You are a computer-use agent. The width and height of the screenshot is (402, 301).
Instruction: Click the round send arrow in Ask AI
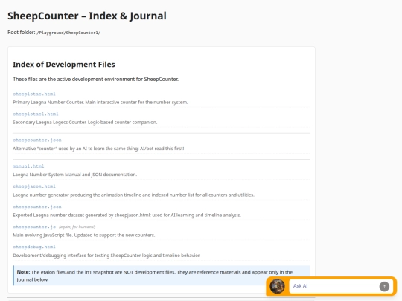(x=384, y=286)
